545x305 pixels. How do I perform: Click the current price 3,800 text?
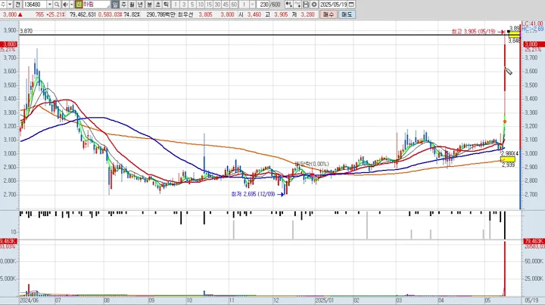pyautogui.click(x=9, y=14)
